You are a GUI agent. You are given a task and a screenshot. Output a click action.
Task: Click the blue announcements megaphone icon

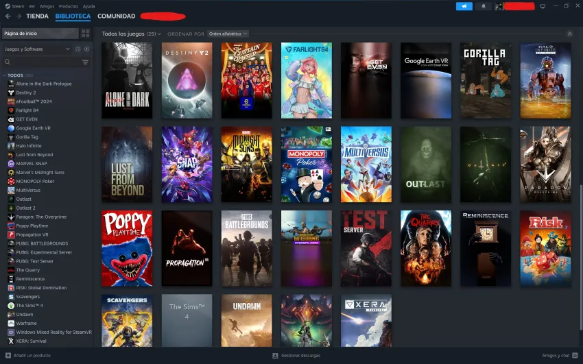464,6
